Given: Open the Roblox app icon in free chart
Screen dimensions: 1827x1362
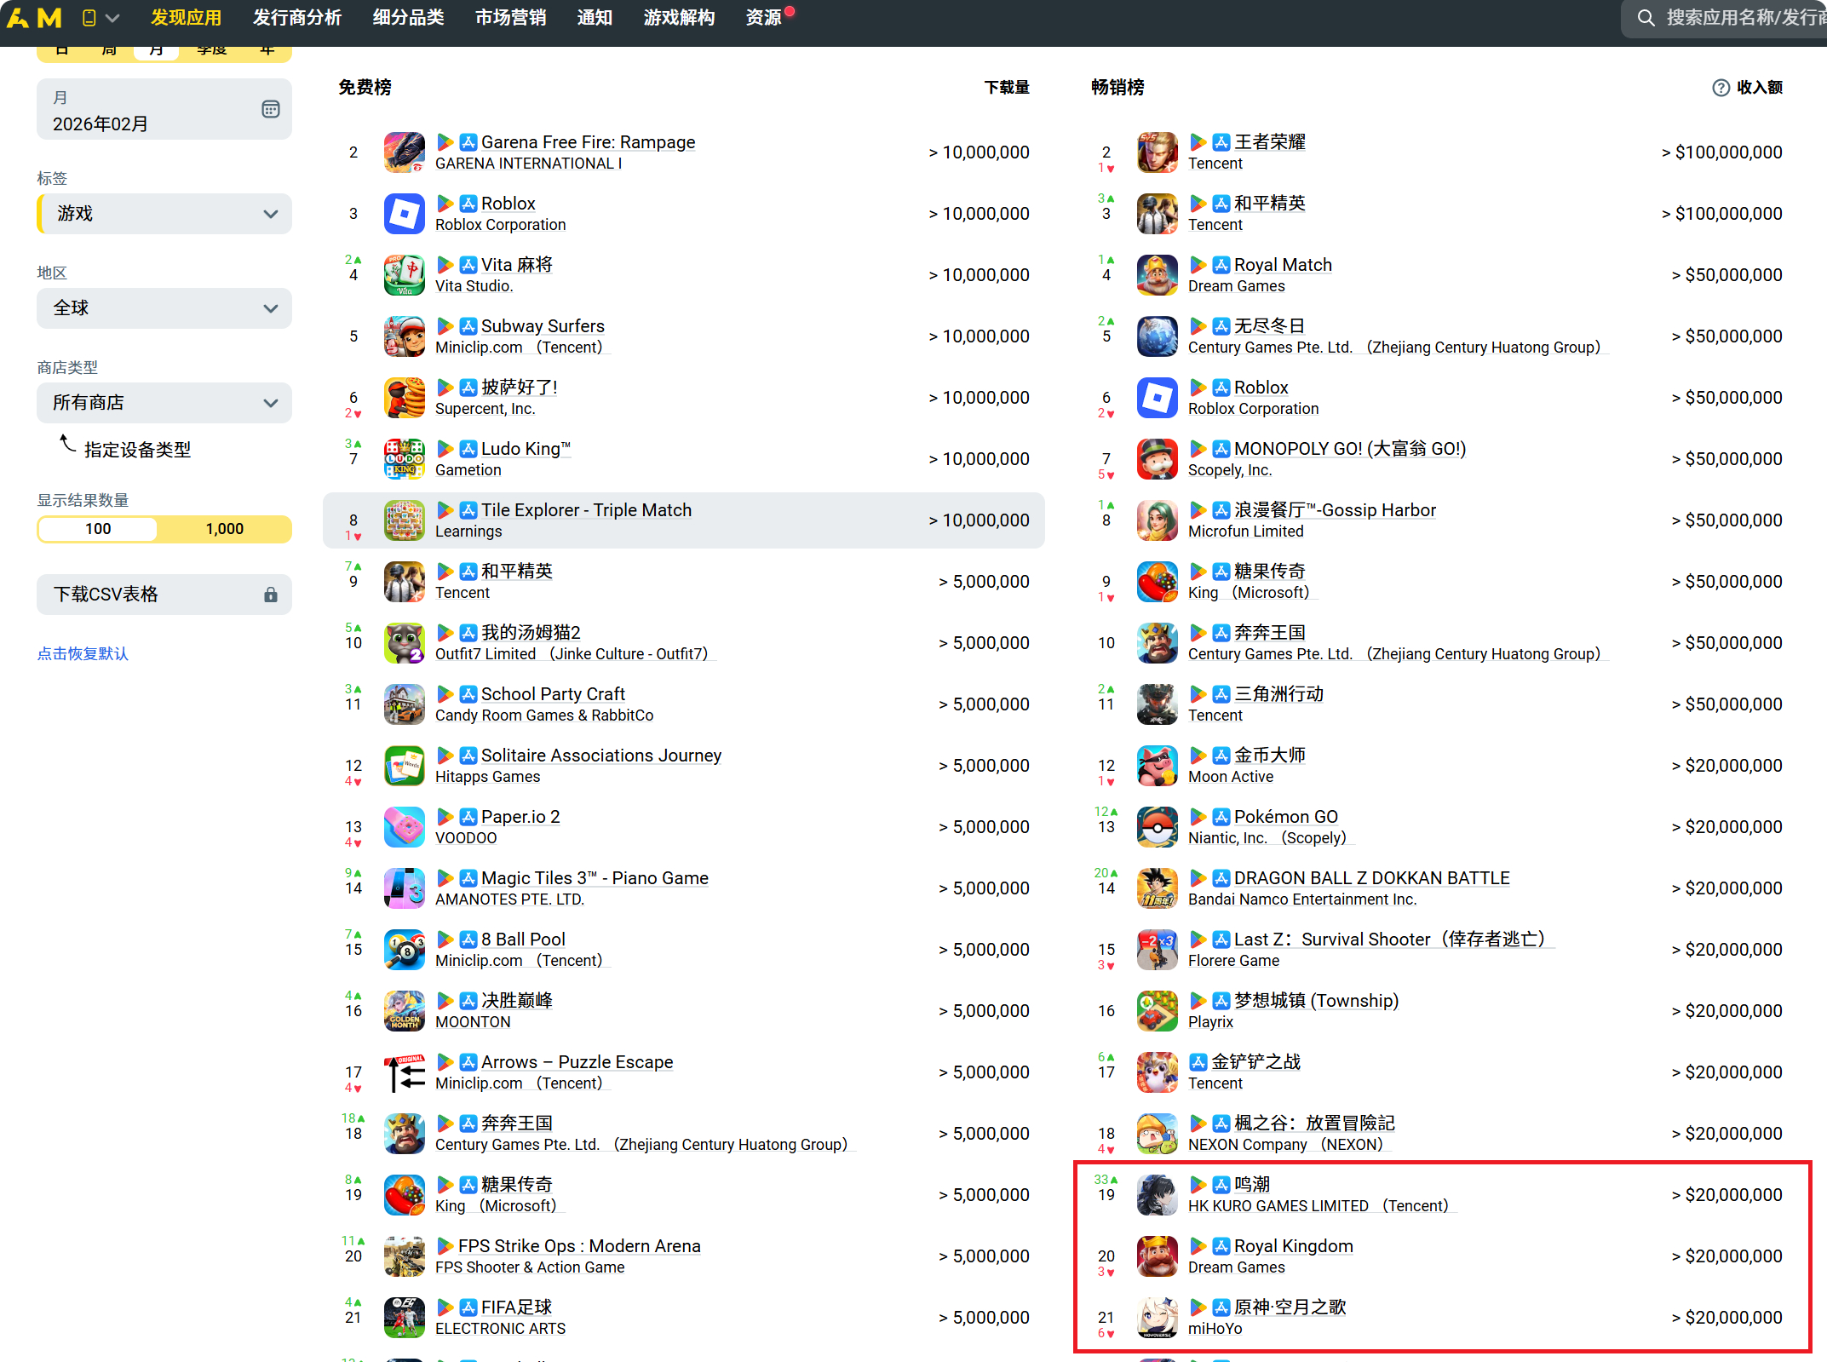Looking at the screenshot, I should click(404, 214).
